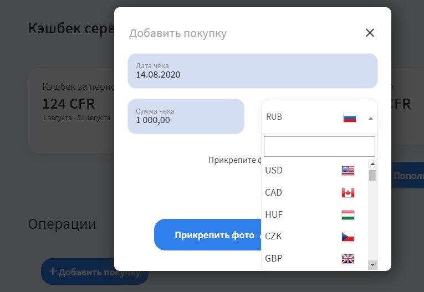Click the Russian flag icon in the RUB selector
424x292 pixels.
coord(350,118)
